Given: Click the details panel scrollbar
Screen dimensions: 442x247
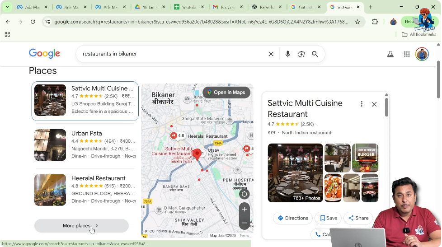Looking at the screenshot, I should 386,107.
